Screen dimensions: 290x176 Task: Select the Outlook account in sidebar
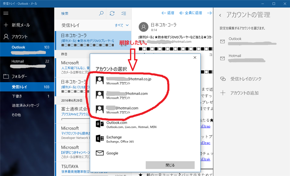(x=27, y=49)
